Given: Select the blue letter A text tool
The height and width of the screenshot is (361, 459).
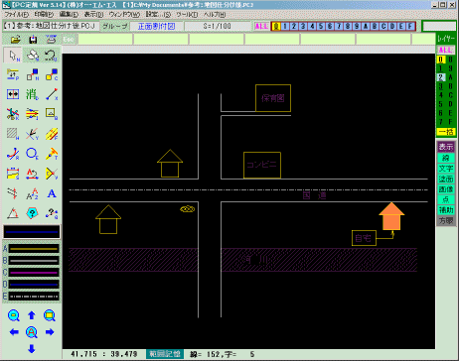Looking at the screenshot, I should coord(52,193).
